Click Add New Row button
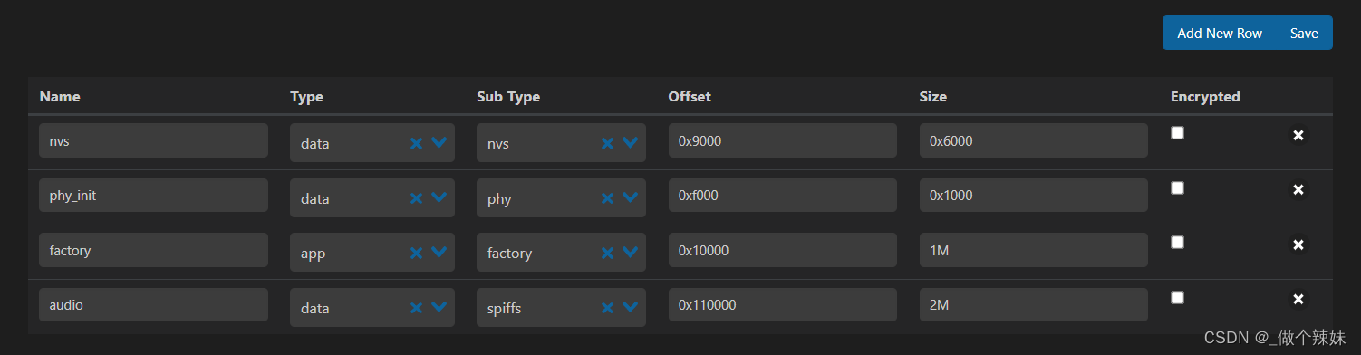 1220,33
